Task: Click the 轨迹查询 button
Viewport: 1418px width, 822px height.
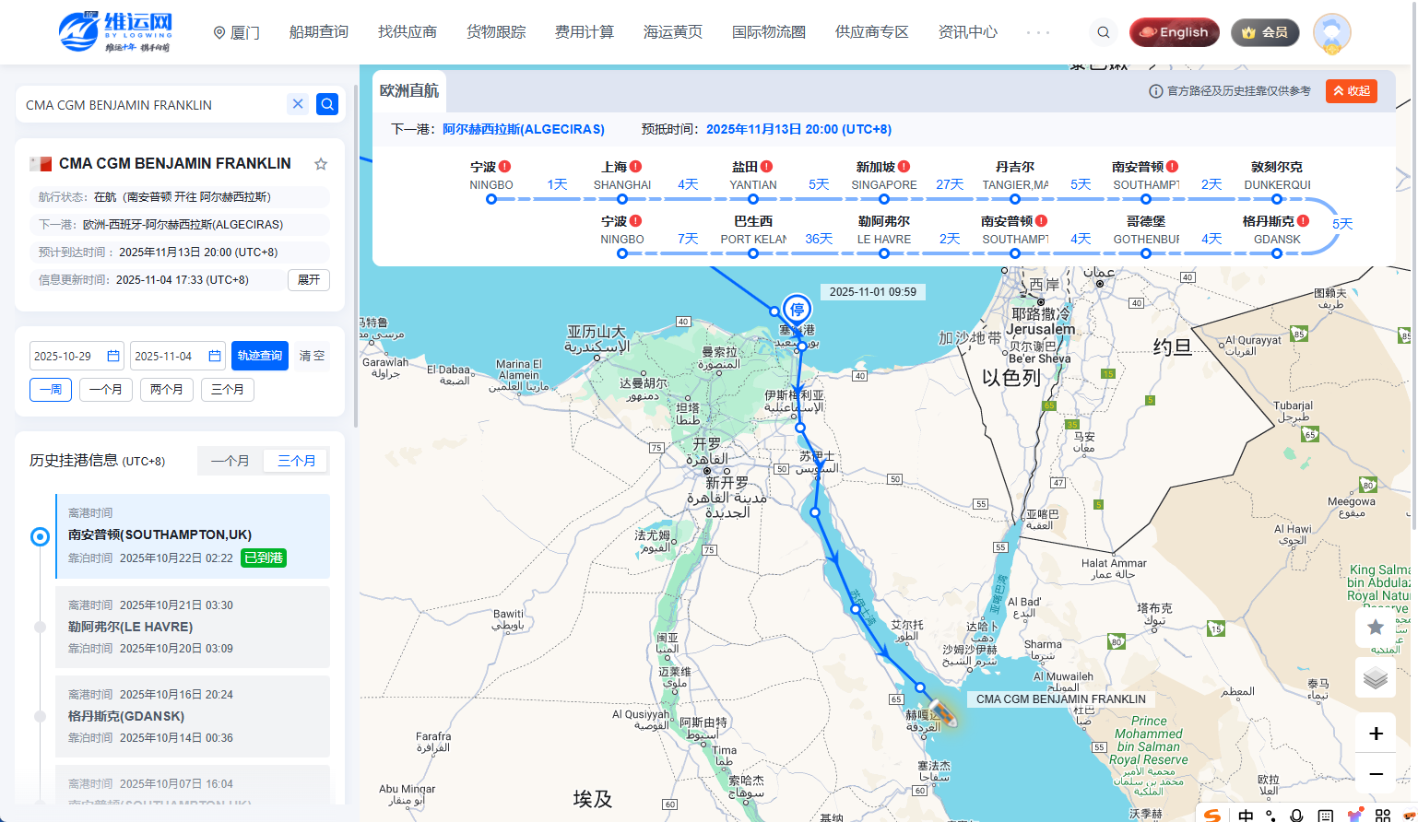Action: point(260,356)
